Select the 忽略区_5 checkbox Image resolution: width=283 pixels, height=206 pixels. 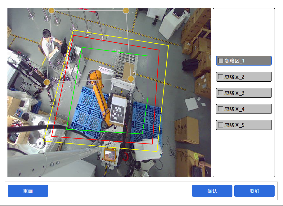(221, 125)
